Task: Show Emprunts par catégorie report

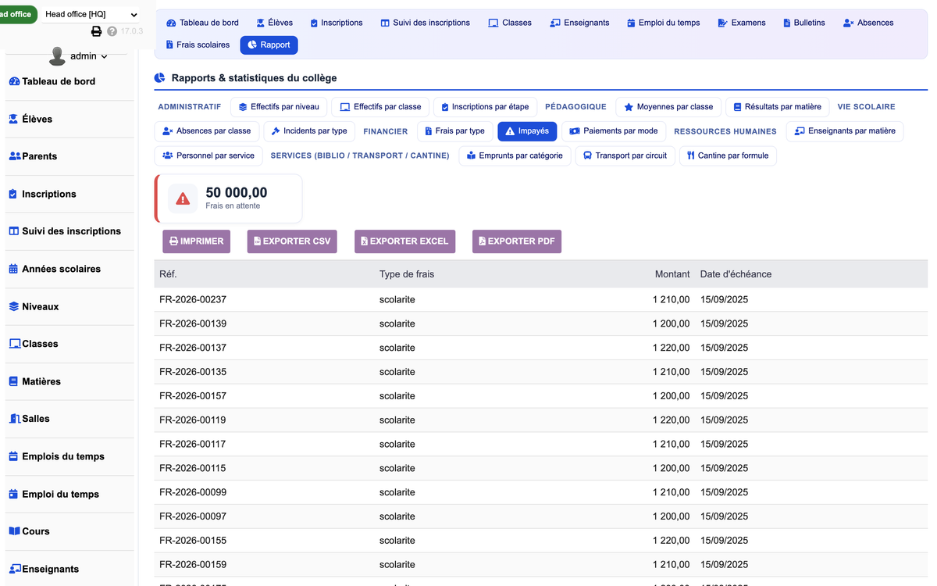Action: pos(515,155)
